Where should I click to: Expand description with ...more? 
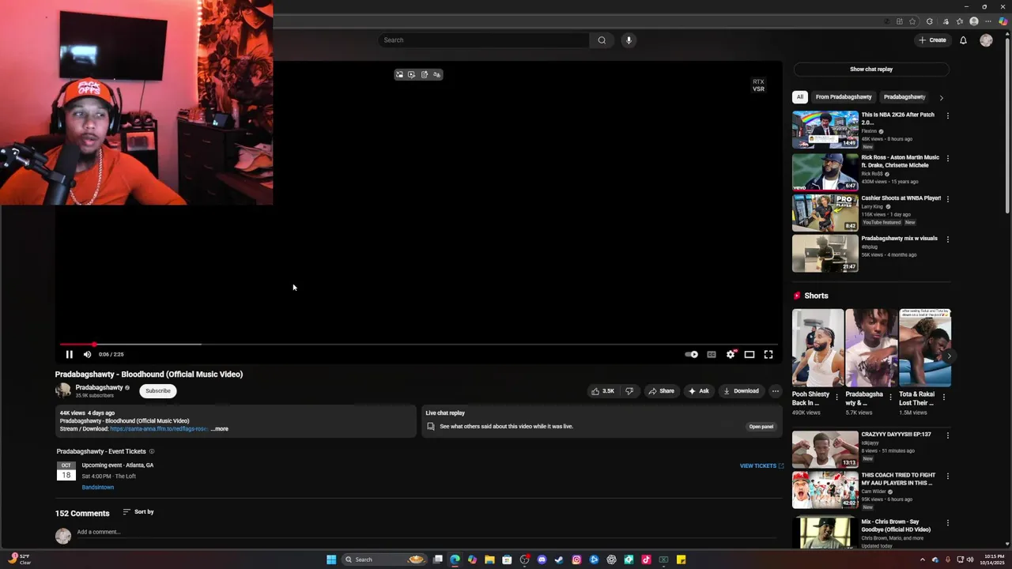[x=220, y=429]
